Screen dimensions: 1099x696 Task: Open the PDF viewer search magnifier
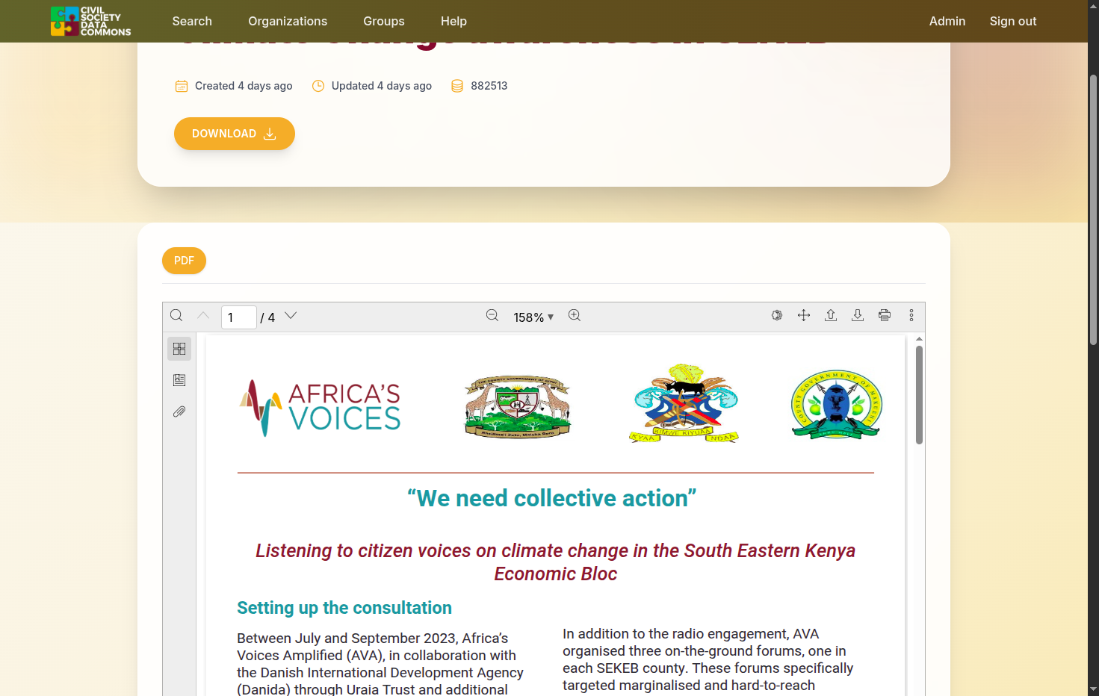point(176,316)
